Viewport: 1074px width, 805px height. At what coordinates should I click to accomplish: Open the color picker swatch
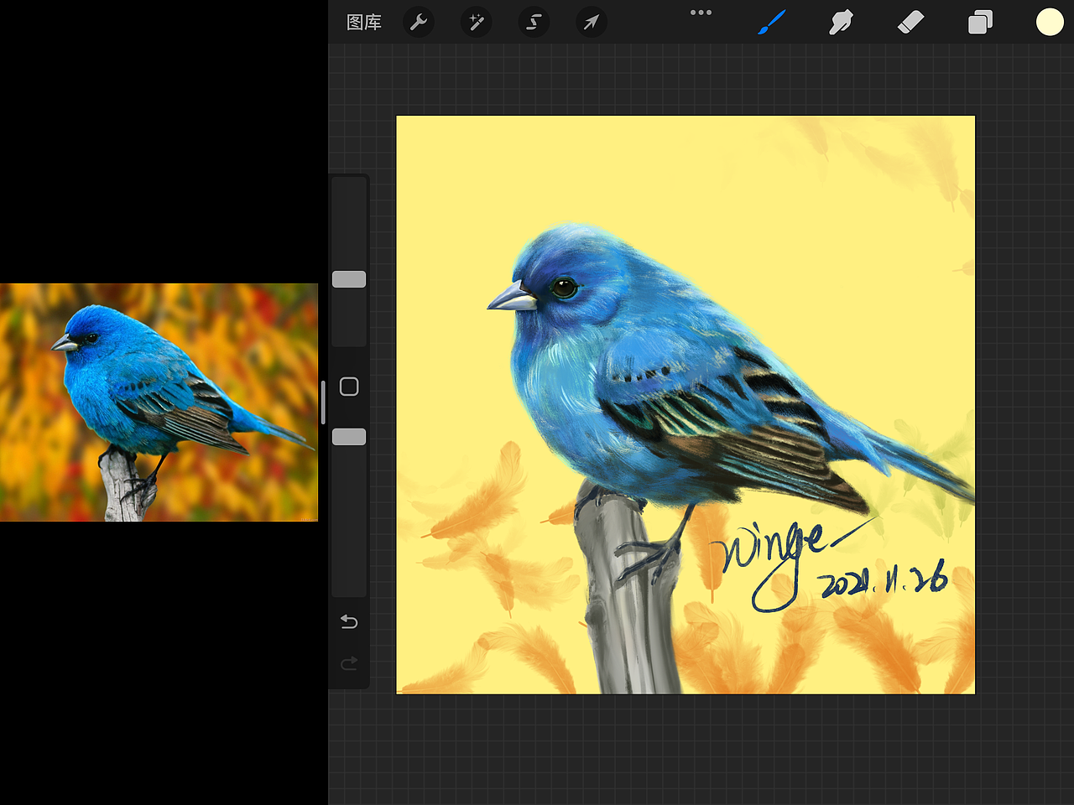1049,23
